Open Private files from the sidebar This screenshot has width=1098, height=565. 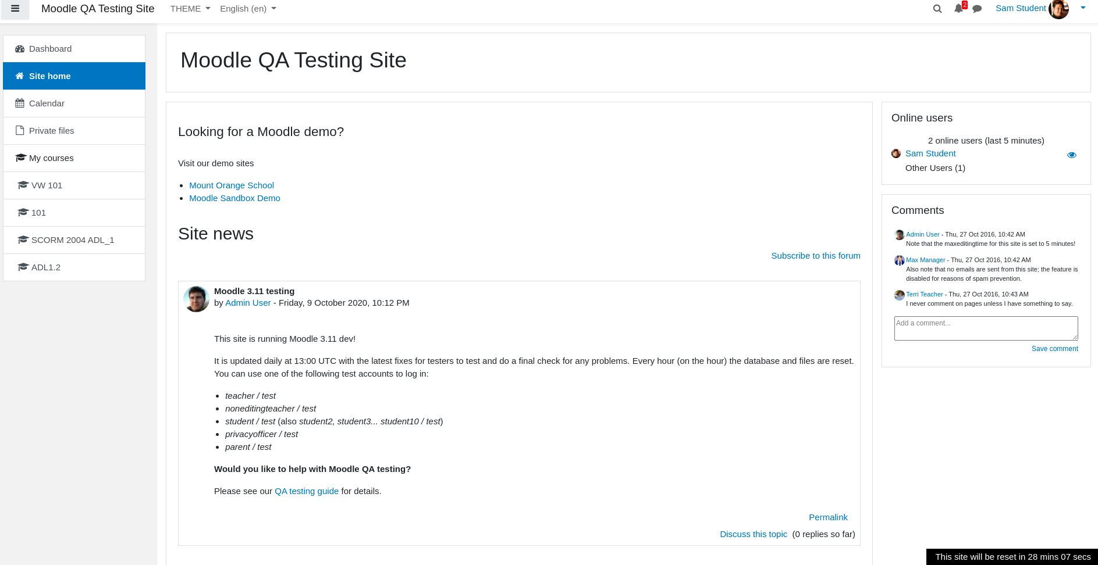(x=74, y=131)
